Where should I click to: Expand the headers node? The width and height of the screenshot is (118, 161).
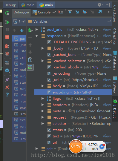tap(43, 105)
